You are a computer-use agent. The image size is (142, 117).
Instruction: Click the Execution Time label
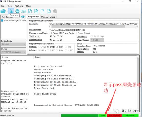click(84, 46)
